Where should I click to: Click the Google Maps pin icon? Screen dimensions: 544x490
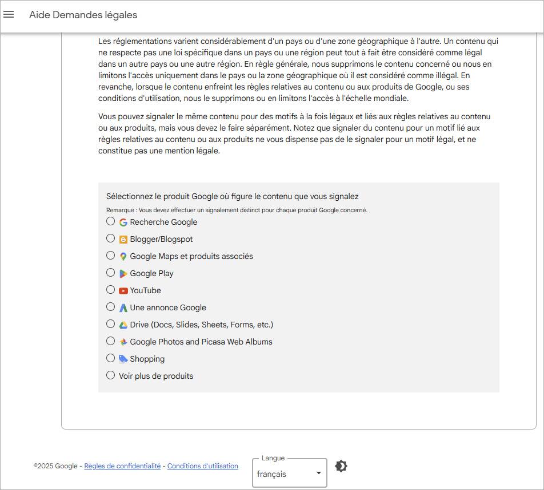[x=123, y=257]
